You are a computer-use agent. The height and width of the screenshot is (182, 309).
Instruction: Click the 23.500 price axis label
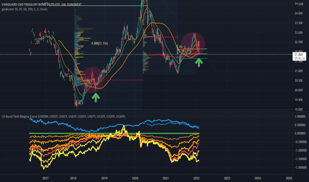(298, 23)
